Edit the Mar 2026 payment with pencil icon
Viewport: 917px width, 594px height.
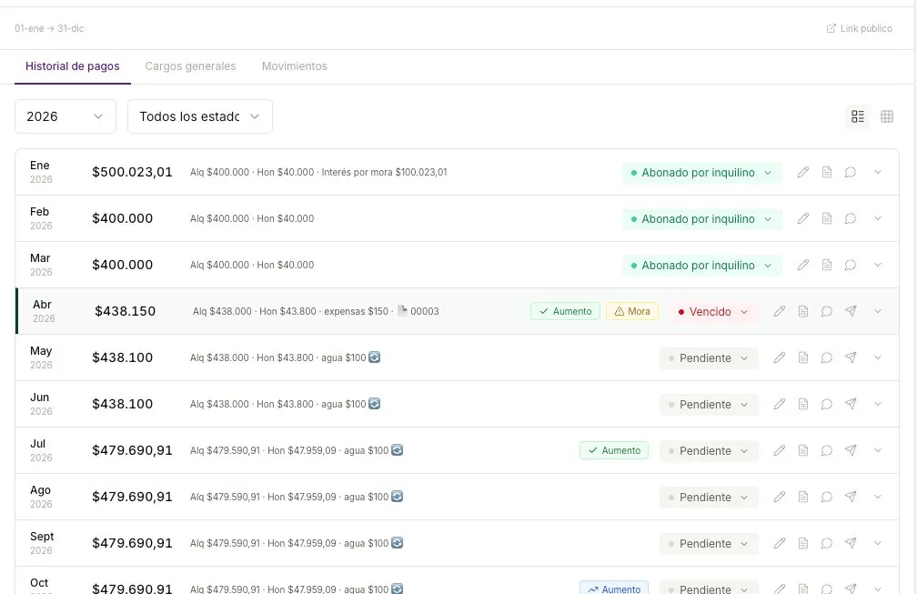803,265
